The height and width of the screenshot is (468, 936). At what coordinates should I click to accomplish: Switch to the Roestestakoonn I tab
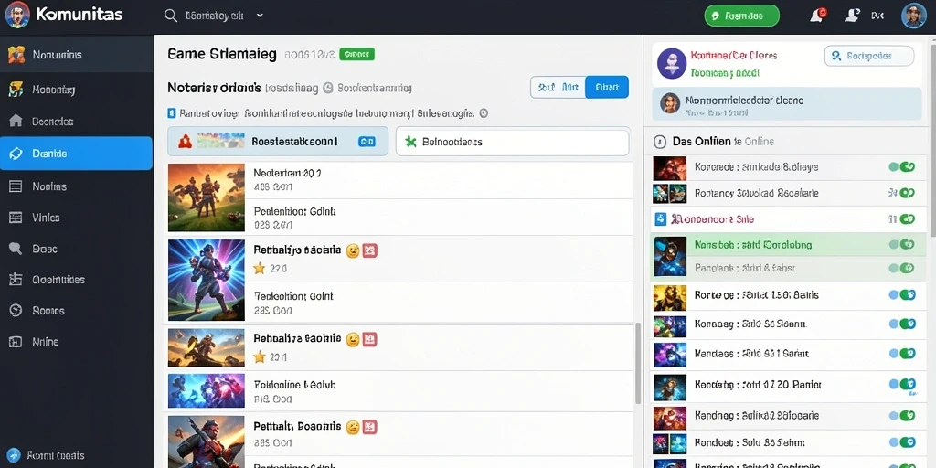[x=278, y=142]
